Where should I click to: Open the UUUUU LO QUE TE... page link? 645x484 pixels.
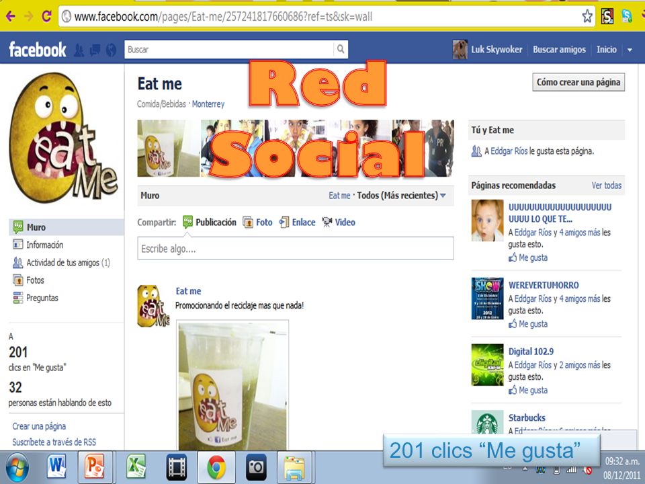pos(560,213)
